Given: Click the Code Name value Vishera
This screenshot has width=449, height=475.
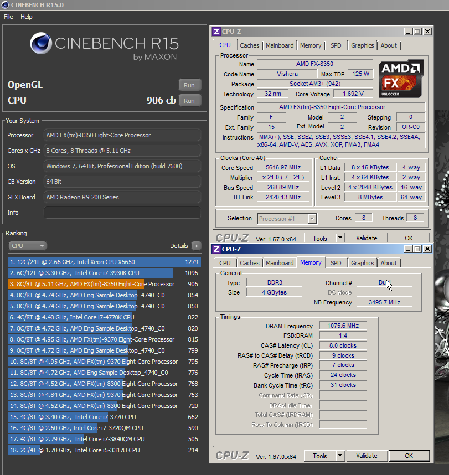Looking at the screenshot, I should point(287,74).
